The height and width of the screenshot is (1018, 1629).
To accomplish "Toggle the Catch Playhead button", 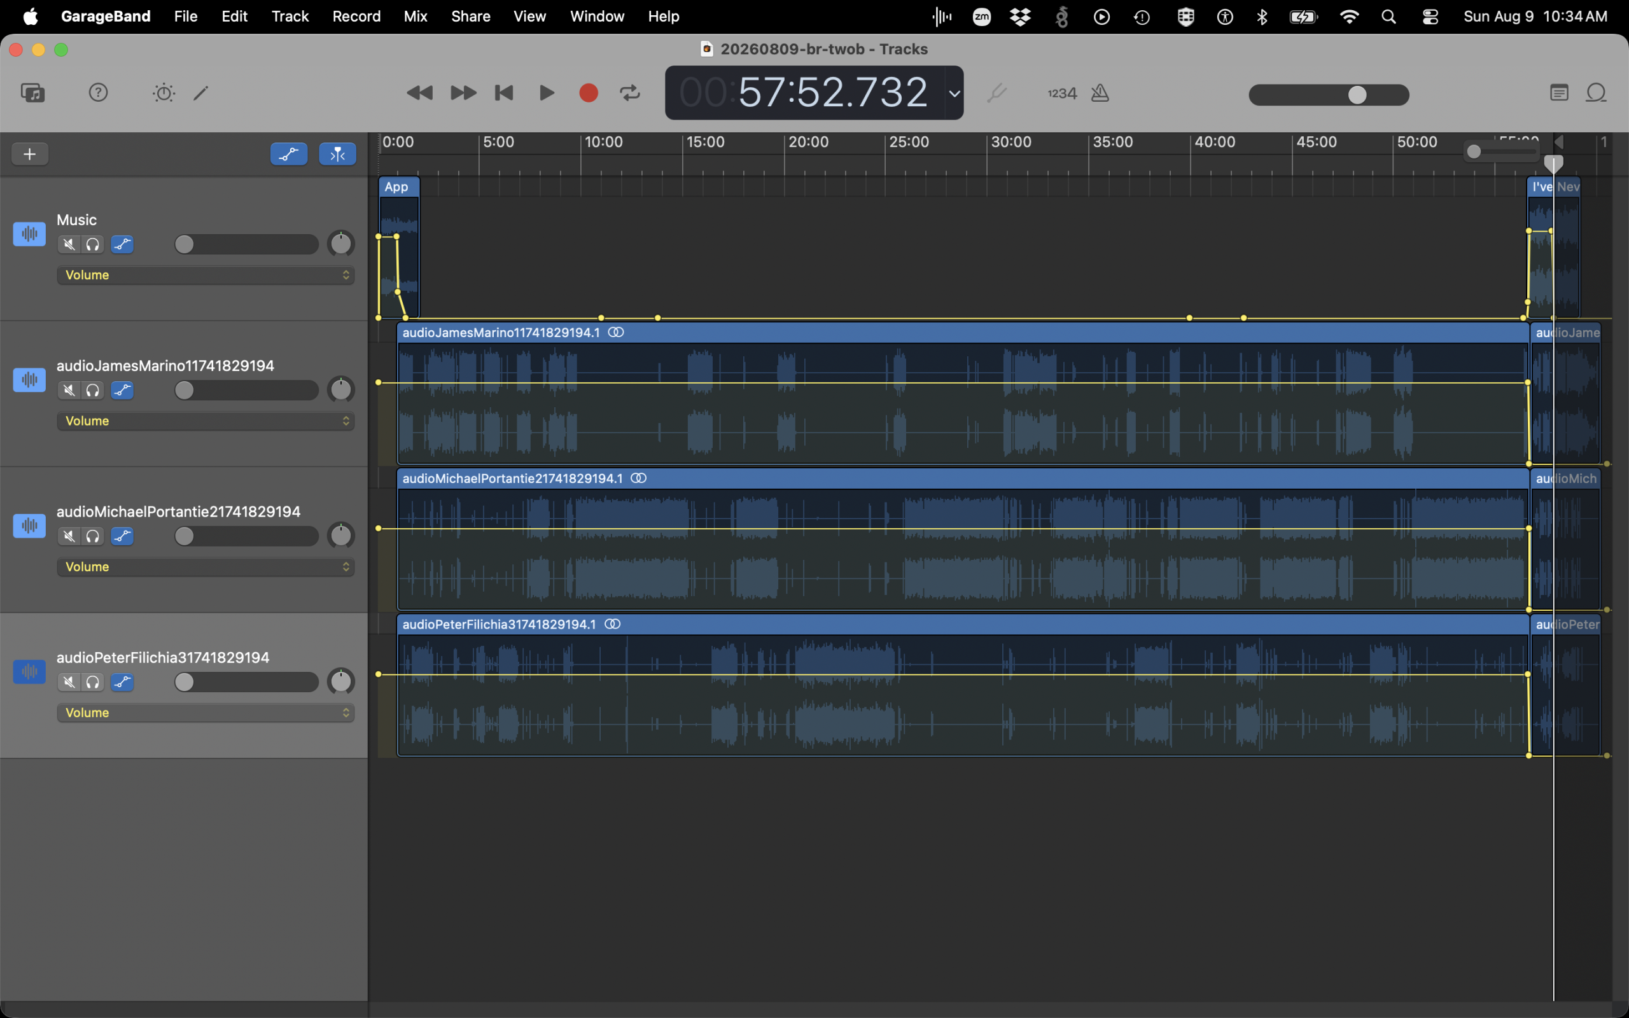I will tap(337, 154).
